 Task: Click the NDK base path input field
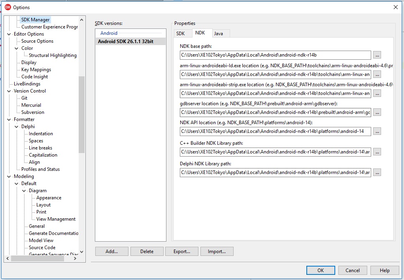coord(275,55)
